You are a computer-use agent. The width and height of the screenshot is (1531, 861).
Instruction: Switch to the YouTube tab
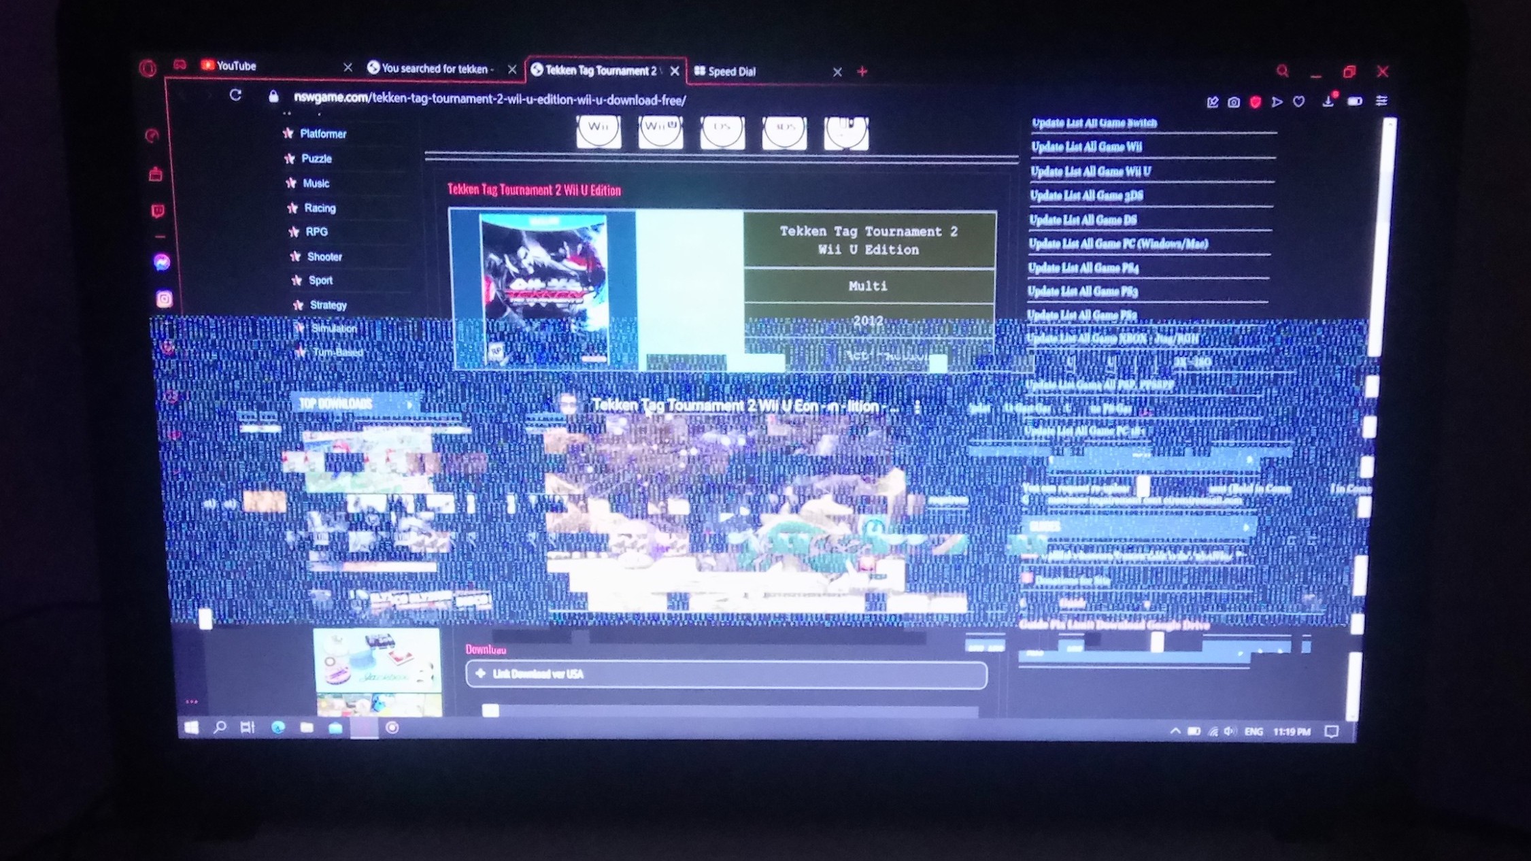[x=237, y=66]
